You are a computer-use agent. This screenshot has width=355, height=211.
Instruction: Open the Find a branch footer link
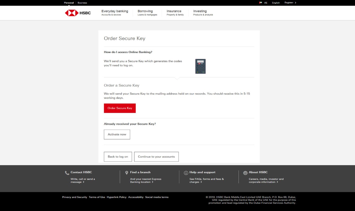140,172
